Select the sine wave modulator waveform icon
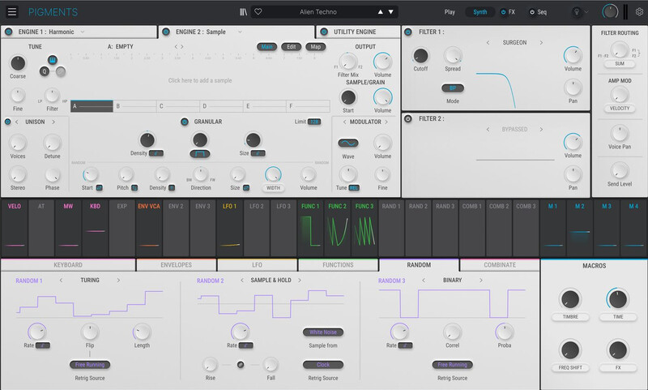 pos(348,143)
